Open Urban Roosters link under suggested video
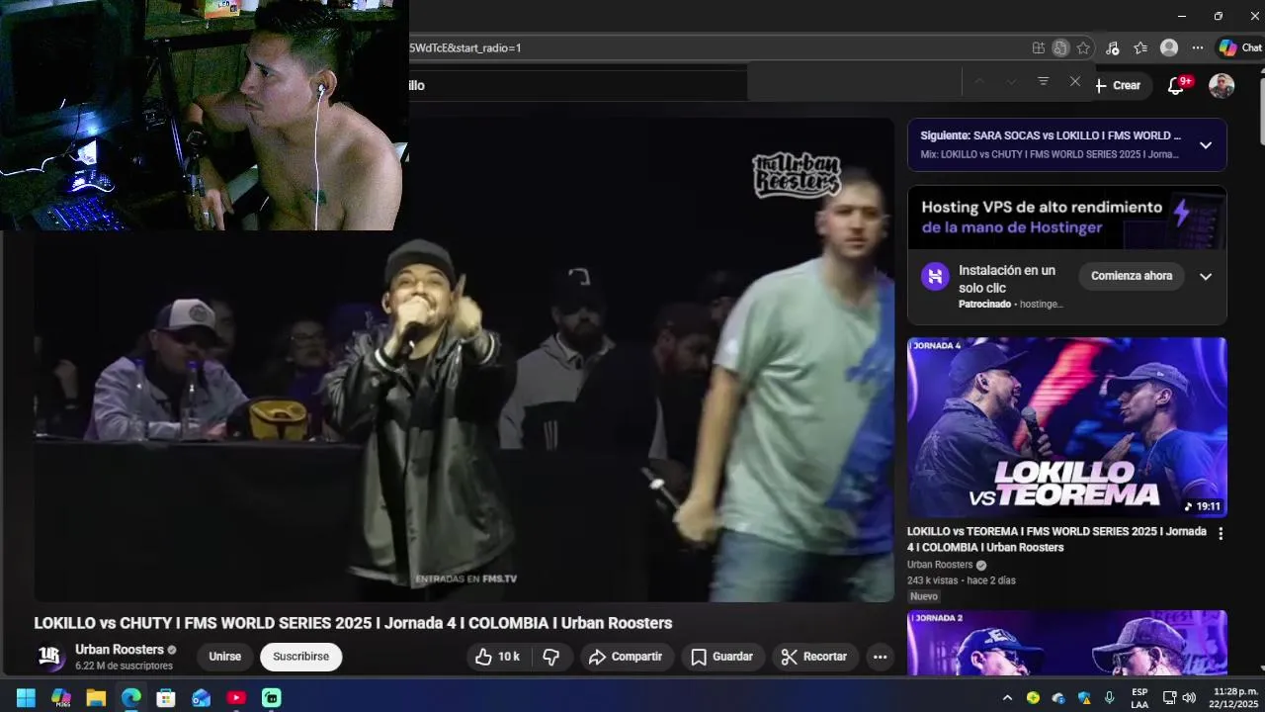The height and width of the screenshot is (712, 1265). click(940, 565)
